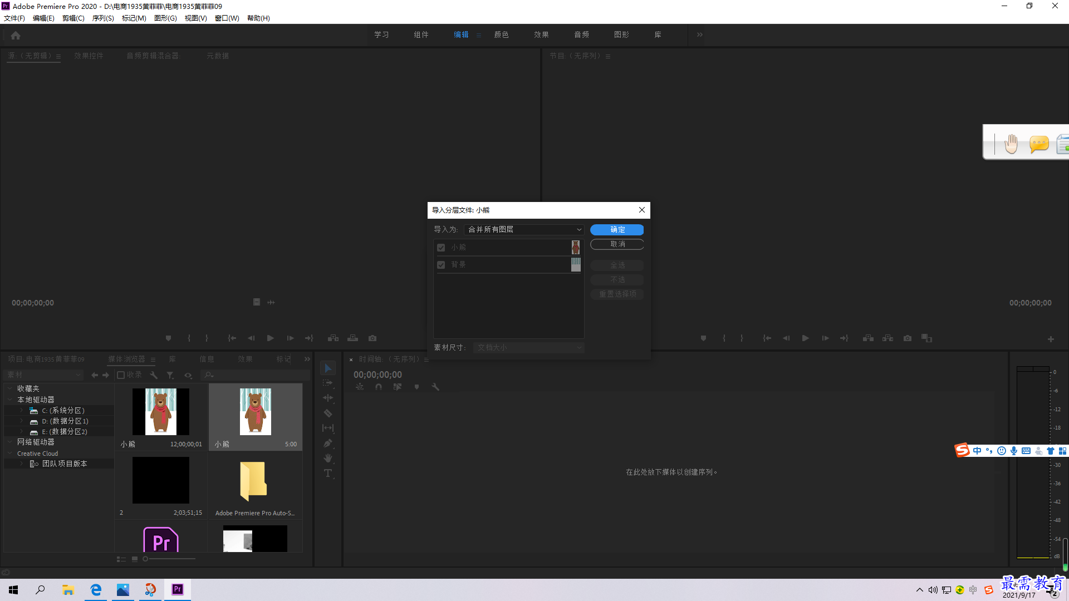Switch media browser to thumbnail view
1069x601 pixels.
tap(135, 559)
